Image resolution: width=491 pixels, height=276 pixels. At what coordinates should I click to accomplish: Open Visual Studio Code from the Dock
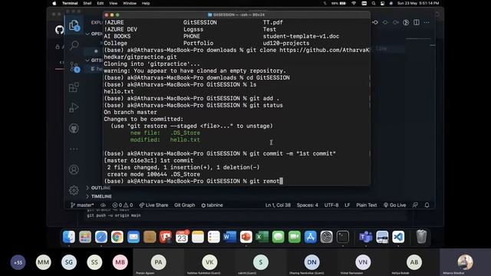pos(398,237)
